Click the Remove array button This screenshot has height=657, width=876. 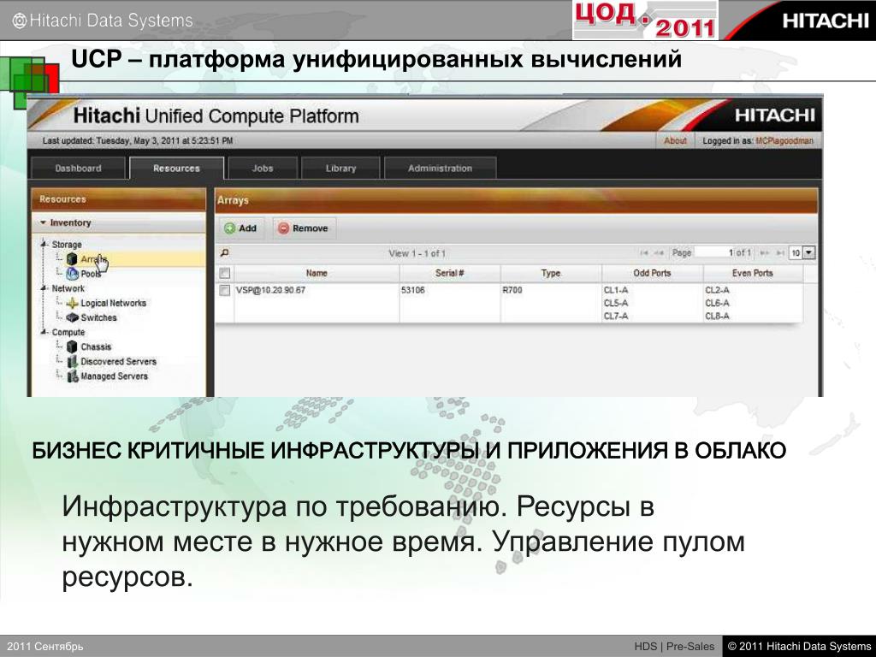pyautogui.click(x=304, y=228)
